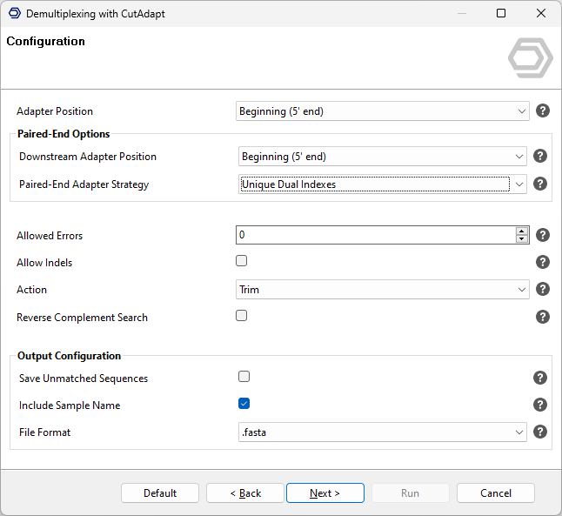This screenshot has height=516, width=562.
Task: Enable Save Unmatched Sequences checkbox
Action: point(244,377)
